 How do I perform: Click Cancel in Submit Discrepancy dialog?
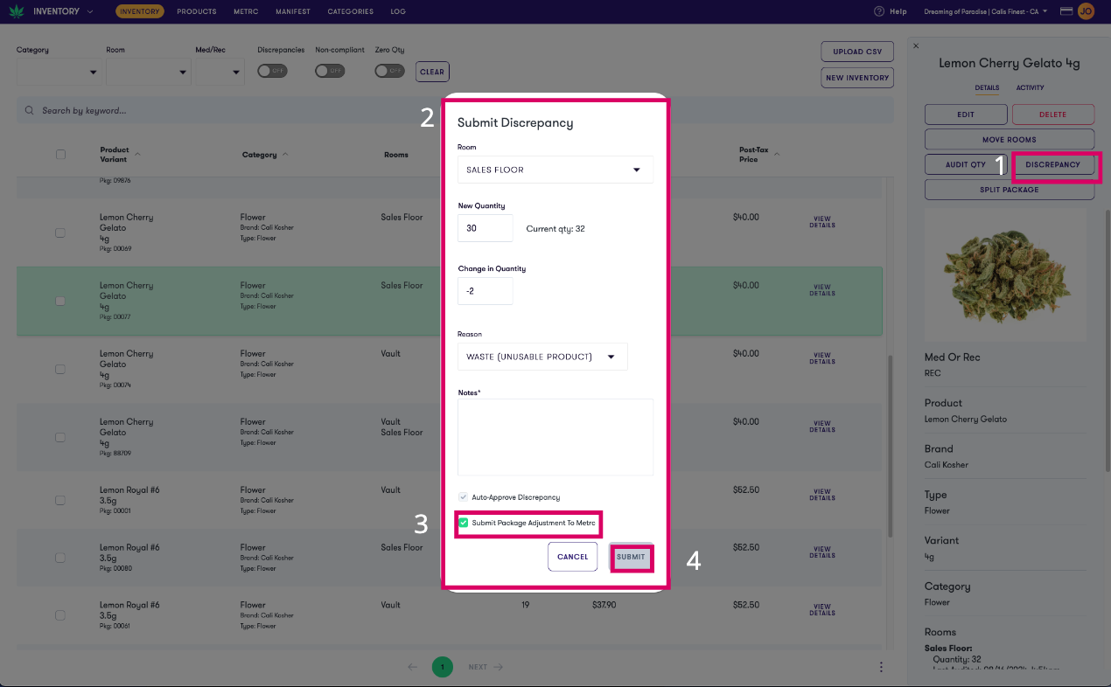point(573,557)
